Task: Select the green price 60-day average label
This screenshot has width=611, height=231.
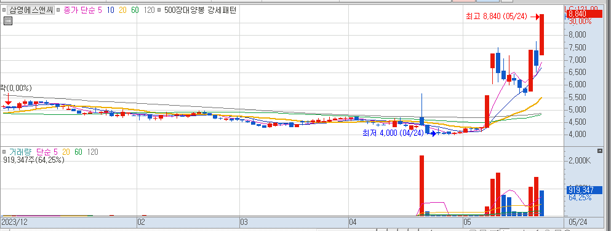Action: tap(135, 10)
